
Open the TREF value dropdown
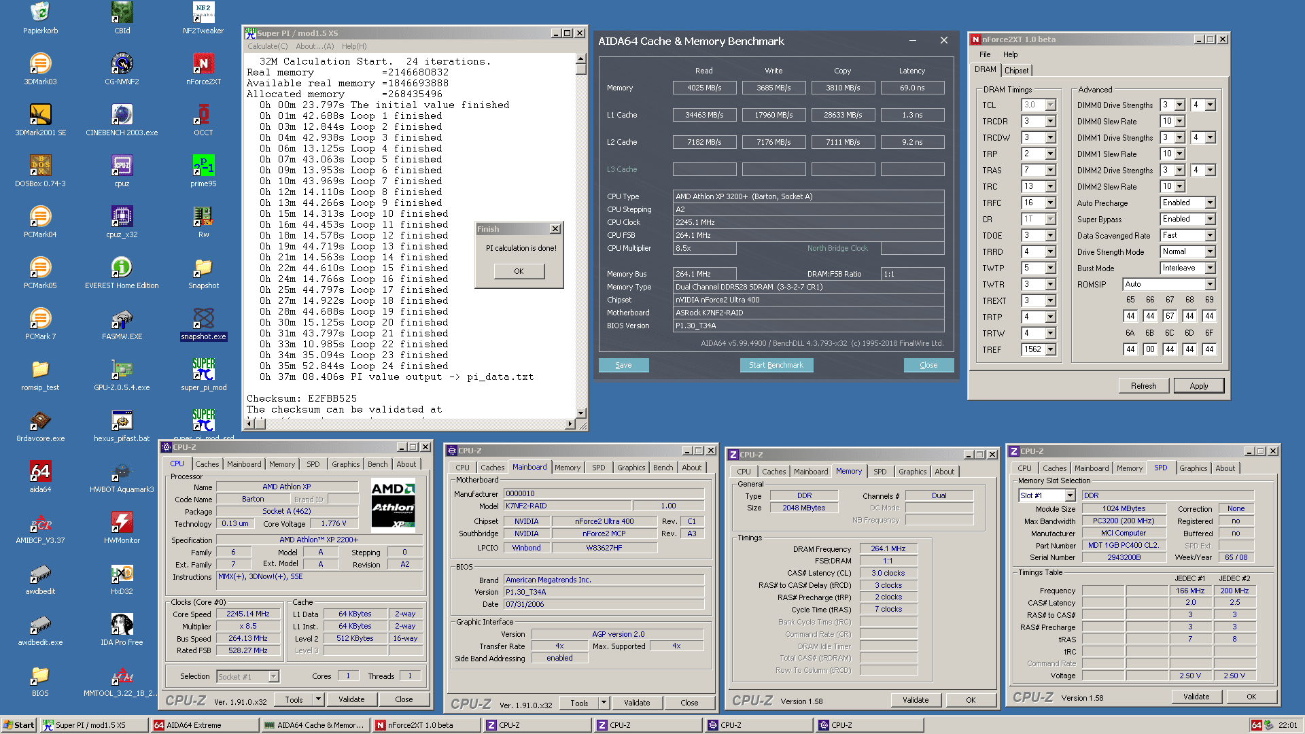(x=1050, y=349)
